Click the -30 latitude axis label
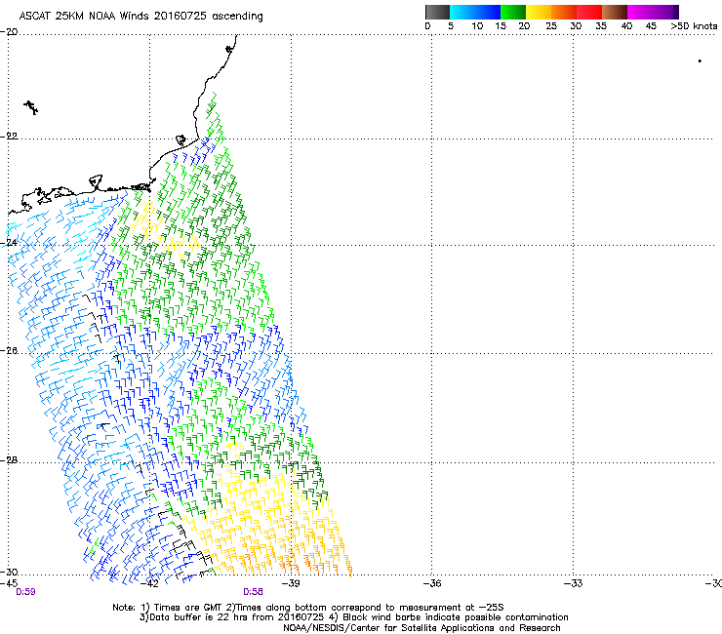This screenshot has width=722, height=634. pos(9,572)
